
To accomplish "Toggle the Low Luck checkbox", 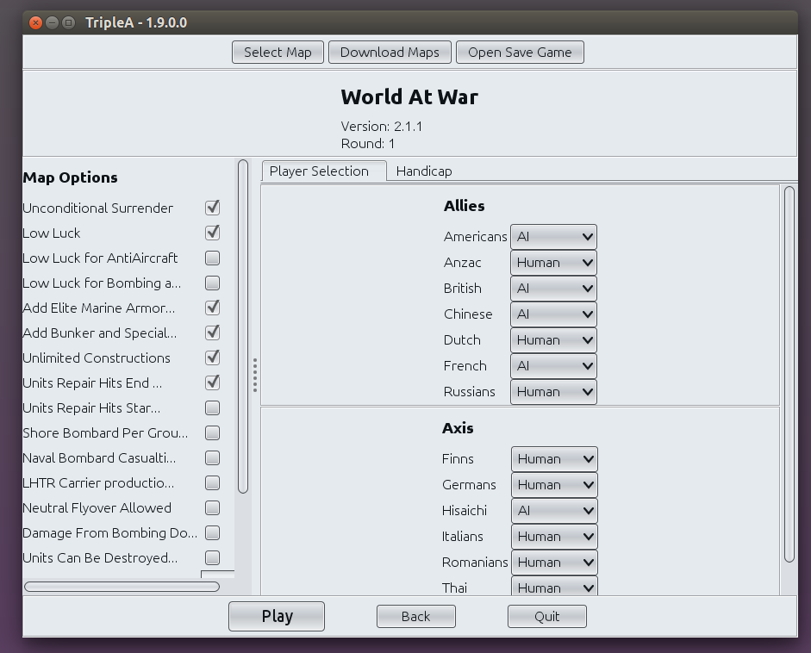I will click(x=213, y=233).
